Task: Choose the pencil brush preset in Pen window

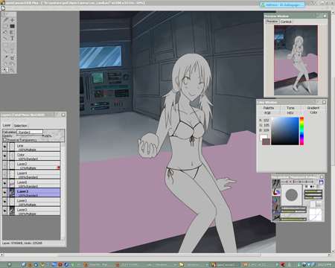Action: (x=275, y=183)
